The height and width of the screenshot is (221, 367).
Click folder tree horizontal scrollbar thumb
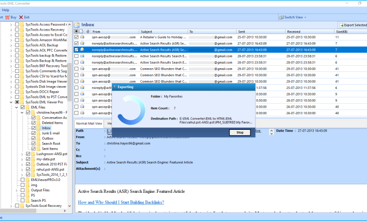coord(18,211)
